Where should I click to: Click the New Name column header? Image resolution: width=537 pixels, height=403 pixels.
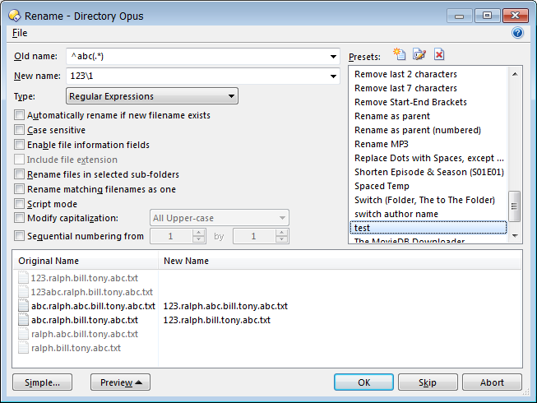point(340,261)
